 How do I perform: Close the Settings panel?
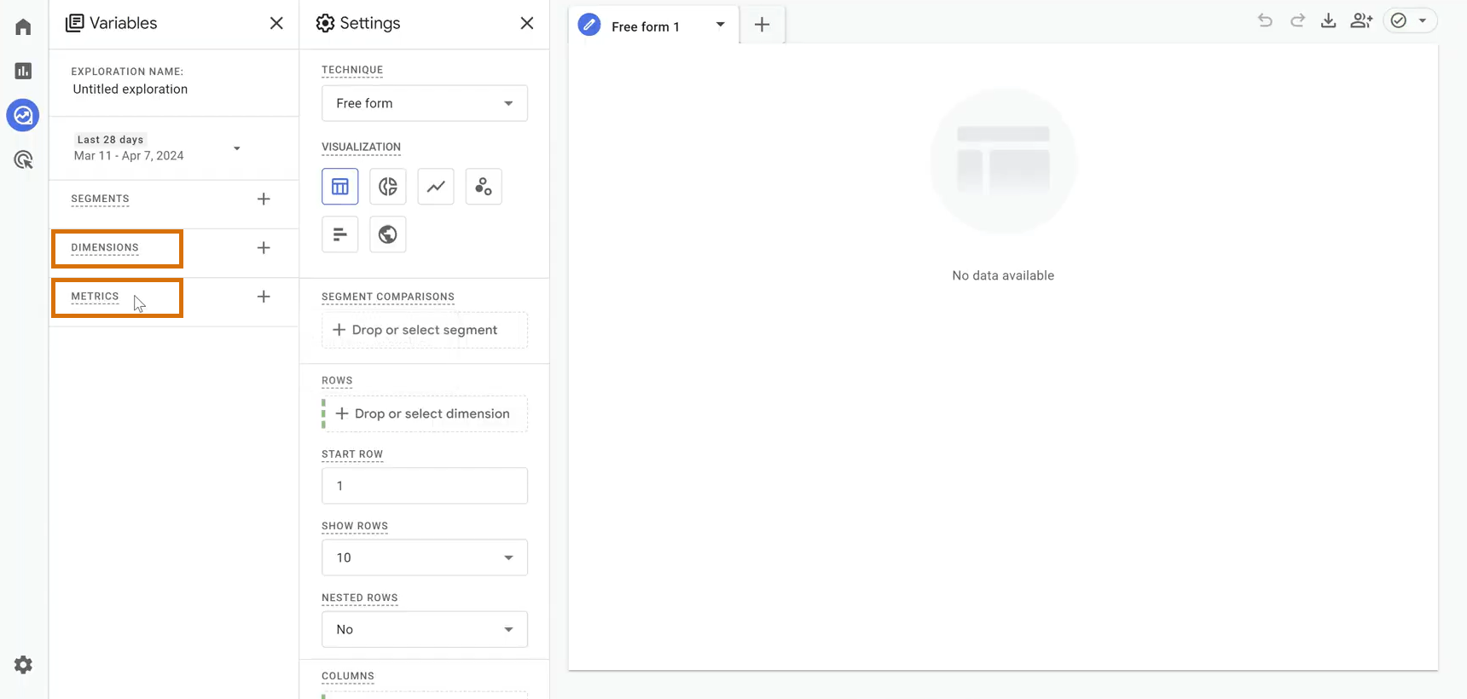[527, 23]
